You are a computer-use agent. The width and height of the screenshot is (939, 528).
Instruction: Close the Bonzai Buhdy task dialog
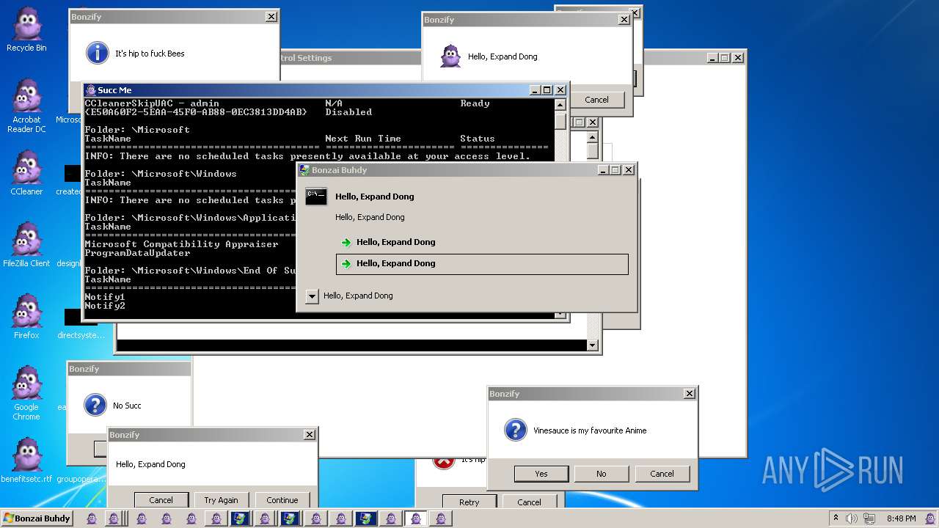[x=629, y=170]
